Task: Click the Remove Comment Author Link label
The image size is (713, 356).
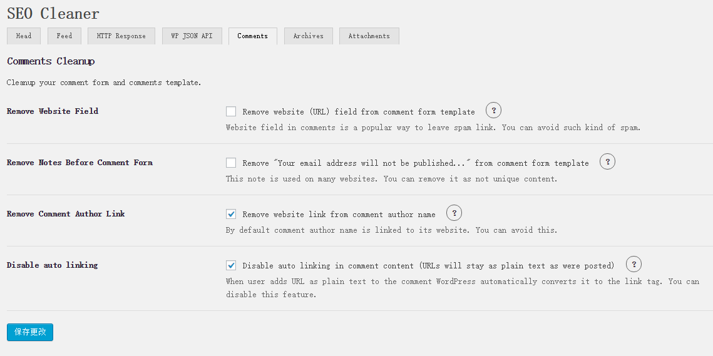Action: coord(66,214)
